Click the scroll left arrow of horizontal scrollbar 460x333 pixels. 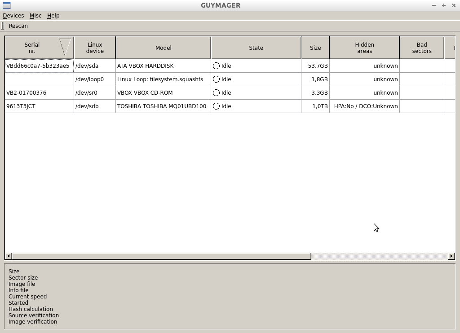[9, 256]
